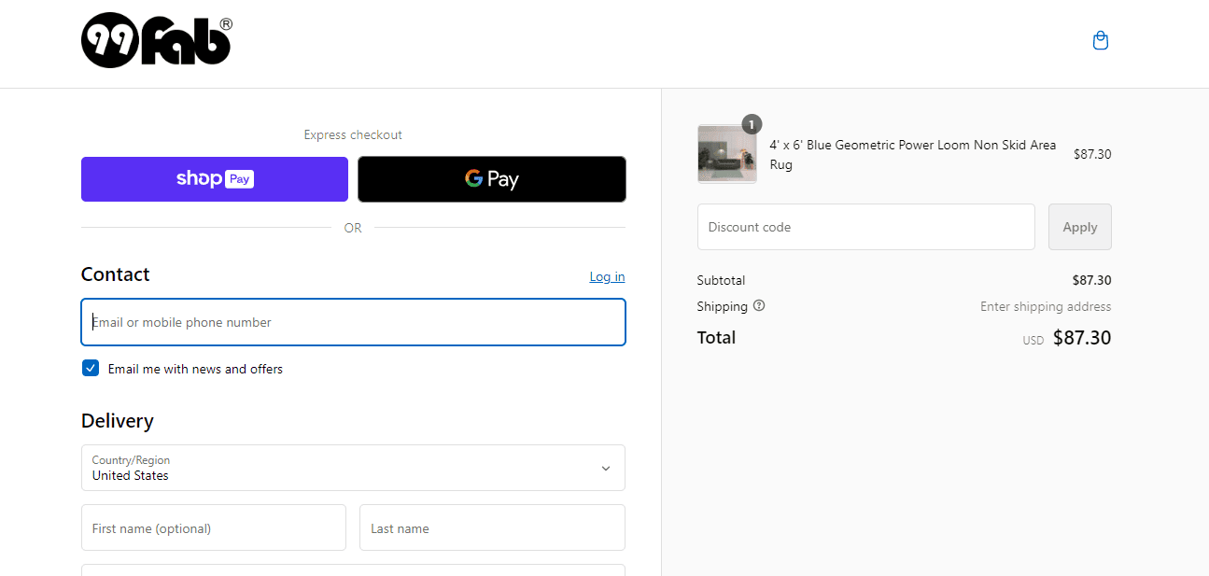This screenshot has width=1209, height=576.
Task: Click the rug product thumbnail
Action: [x=727, y=154]
